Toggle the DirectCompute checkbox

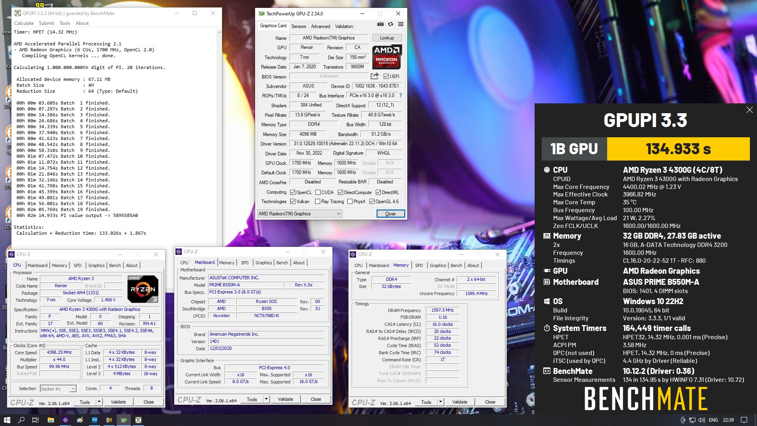pyautogui.click(x=340, y=192)
